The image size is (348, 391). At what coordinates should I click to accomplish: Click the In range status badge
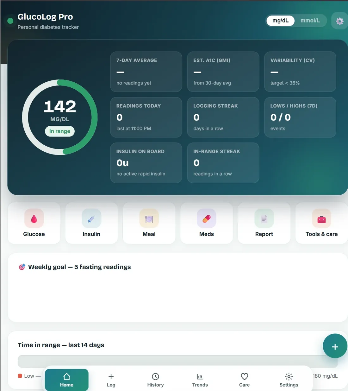(x=60, y=131)
